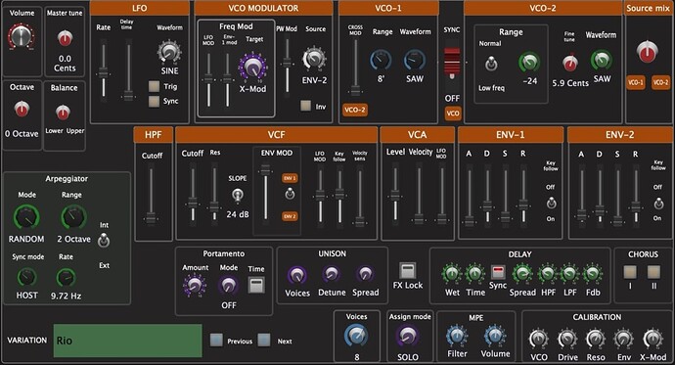Viewport: 675px width, 365px height.
Task: Click the Assign mode SOLO knob
Action: [407, 337]
